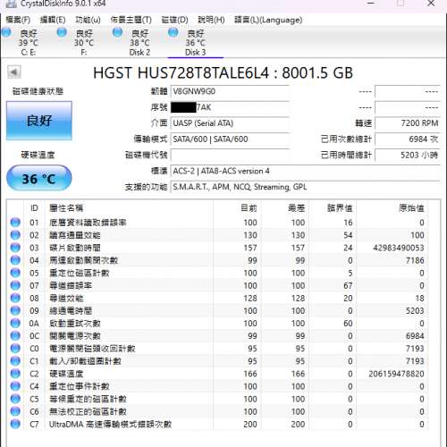The image size is (447, 447).
Task: Click the power on hours 5203 field
Action: click(408, 156)
